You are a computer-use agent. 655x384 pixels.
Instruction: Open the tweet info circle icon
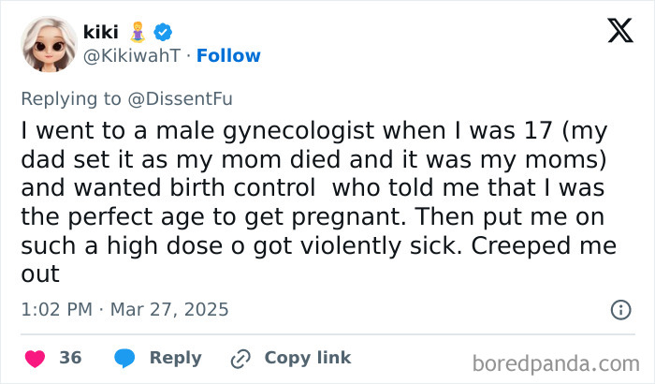click(x=619, y=309)
